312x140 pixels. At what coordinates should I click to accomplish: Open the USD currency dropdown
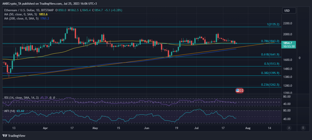click(287, 11)
